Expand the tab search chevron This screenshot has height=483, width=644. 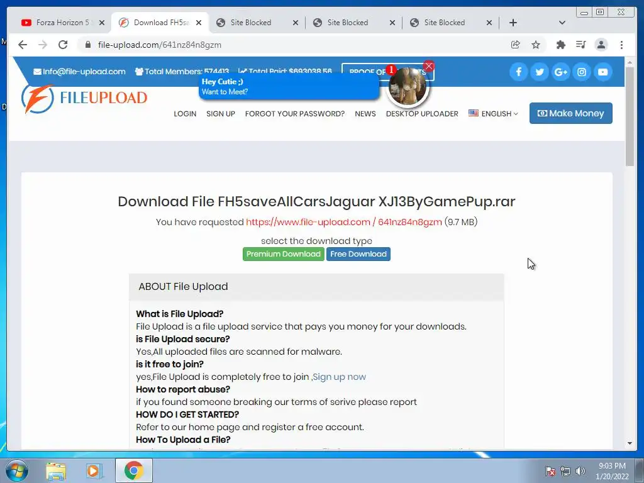click(x=562, y=23)
